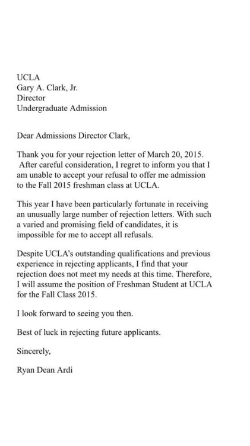
Task: Click the Director title line
Action: 31,98
